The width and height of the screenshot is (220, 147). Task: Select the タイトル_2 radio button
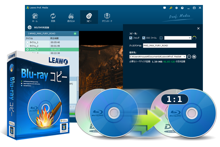click(x=28, y=46)
